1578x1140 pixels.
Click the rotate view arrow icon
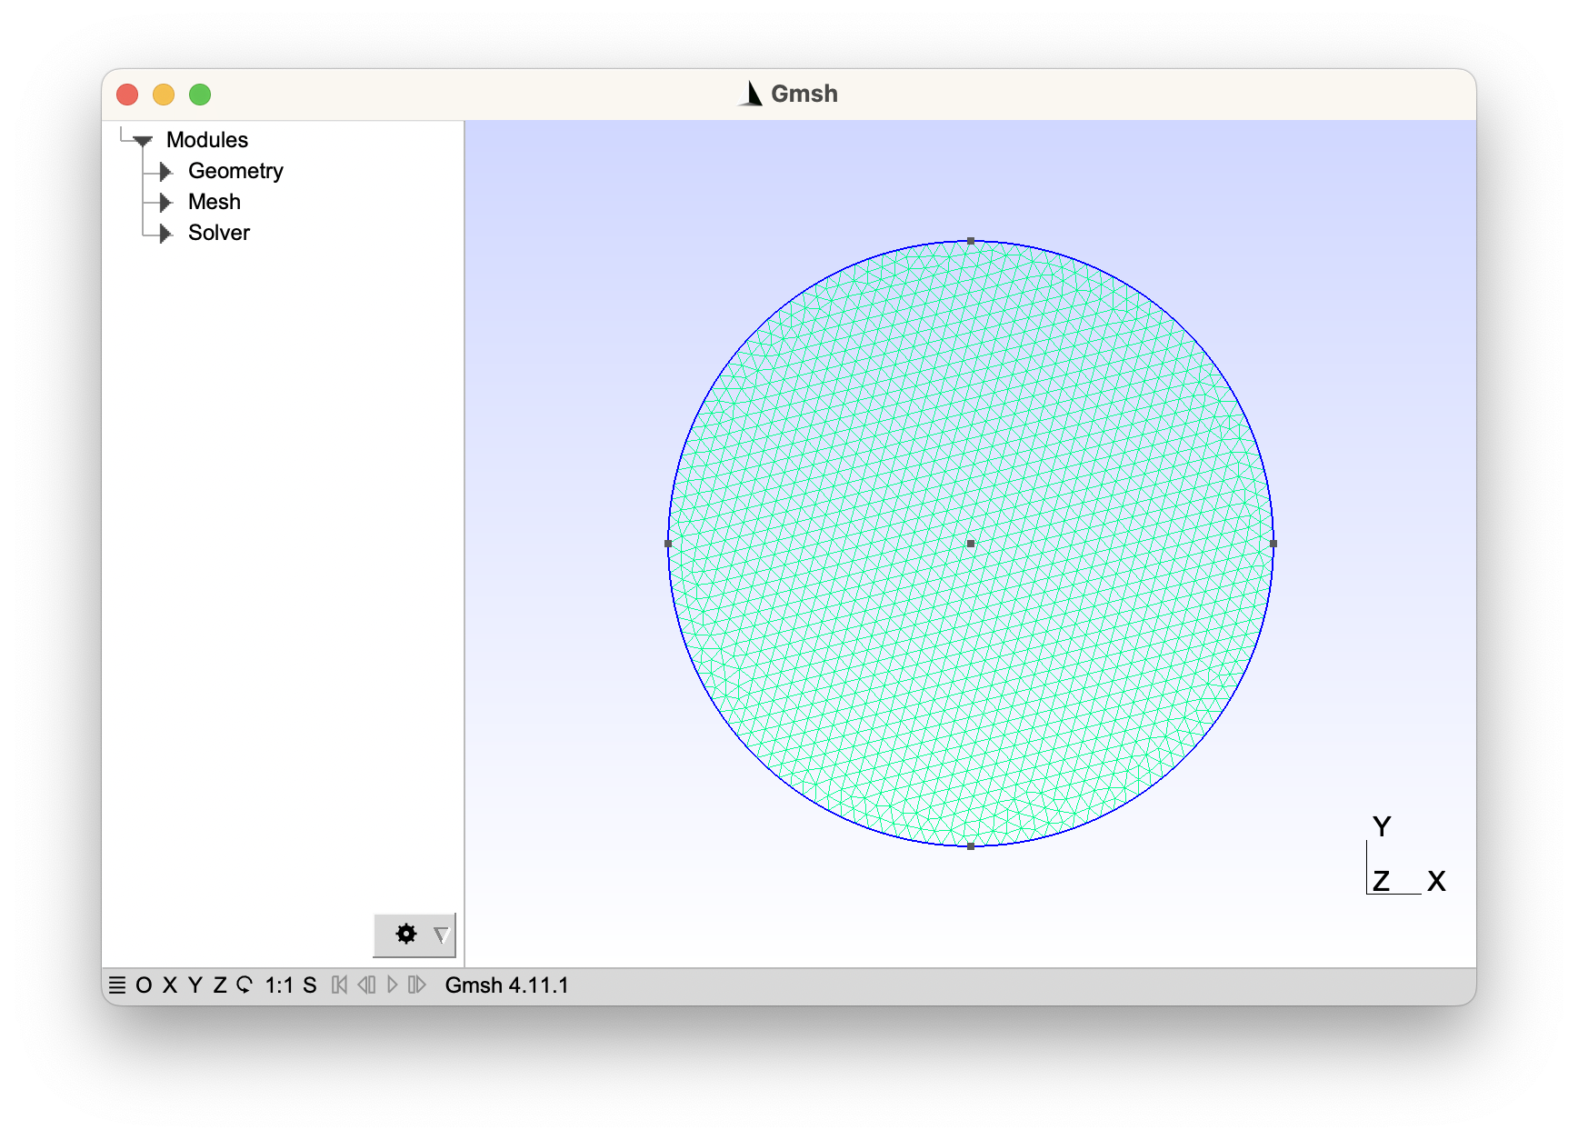point(244,985)
